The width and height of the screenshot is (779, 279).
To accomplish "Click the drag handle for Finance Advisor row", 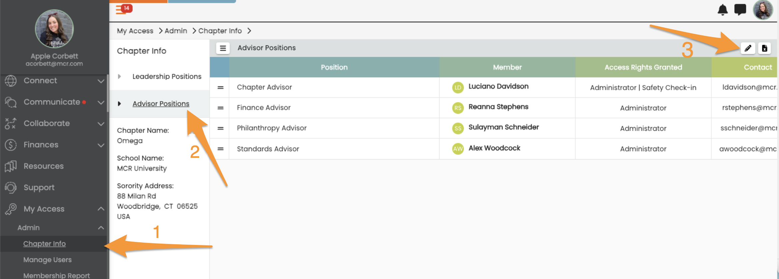I will [220, 108].
